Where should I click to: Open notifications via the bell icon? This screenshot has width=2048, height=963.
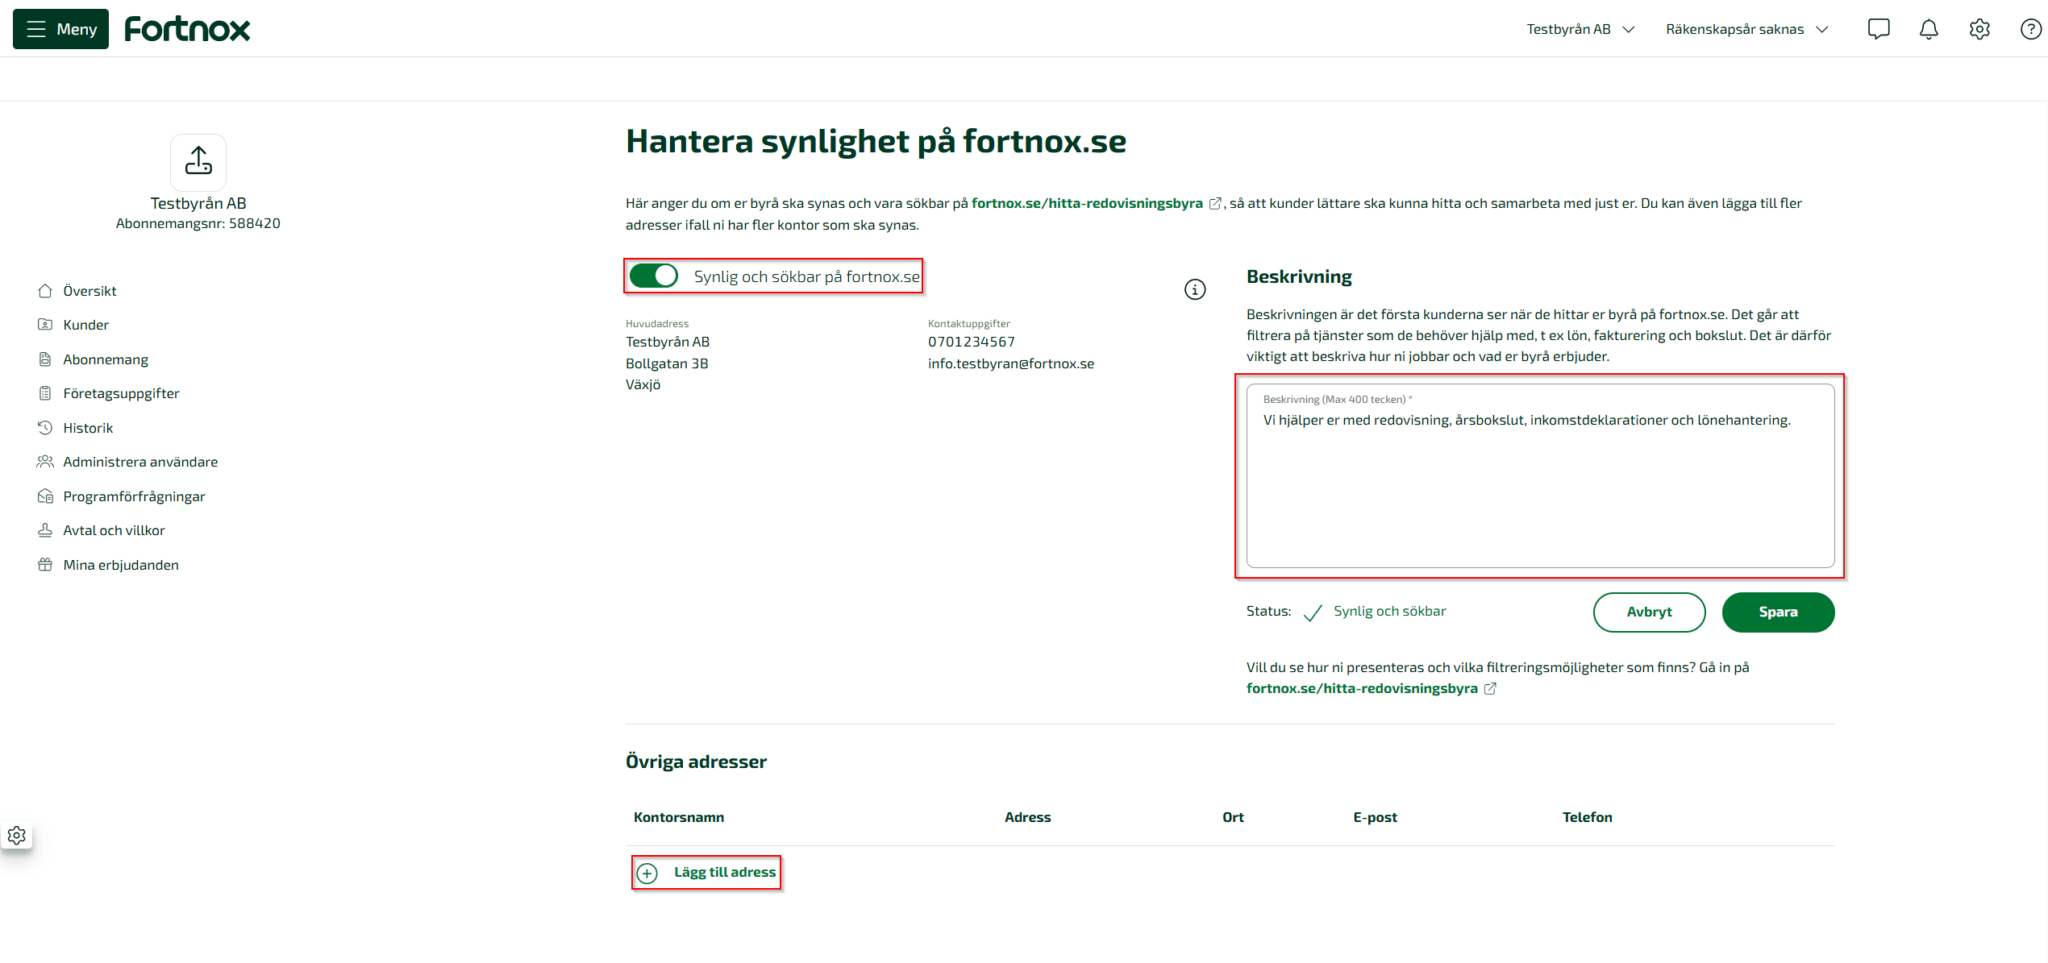(x=1929, y=28)
